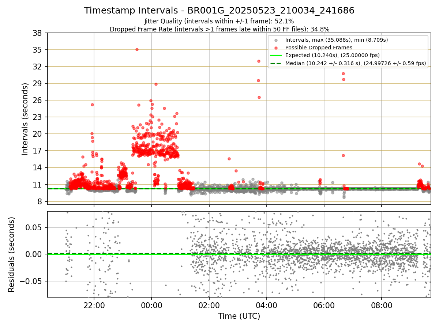Click the x-axis tick label 04:00
The height and width of the screenshot is (329, 439).
pyautogui.click(x=266, y=305)
